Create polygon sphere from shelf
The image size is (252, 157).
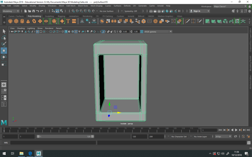click(x=10, y=21)
